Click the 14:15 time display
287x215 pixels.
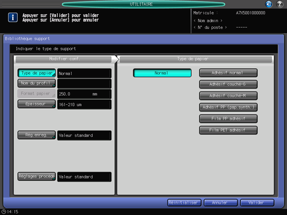(13, 212)
